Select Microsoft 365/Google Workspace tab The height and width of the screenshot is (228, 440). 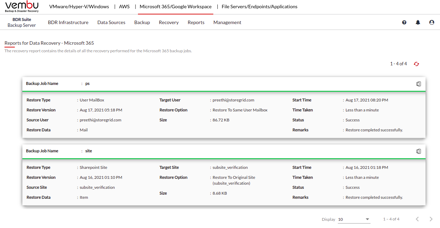[175, 7]
